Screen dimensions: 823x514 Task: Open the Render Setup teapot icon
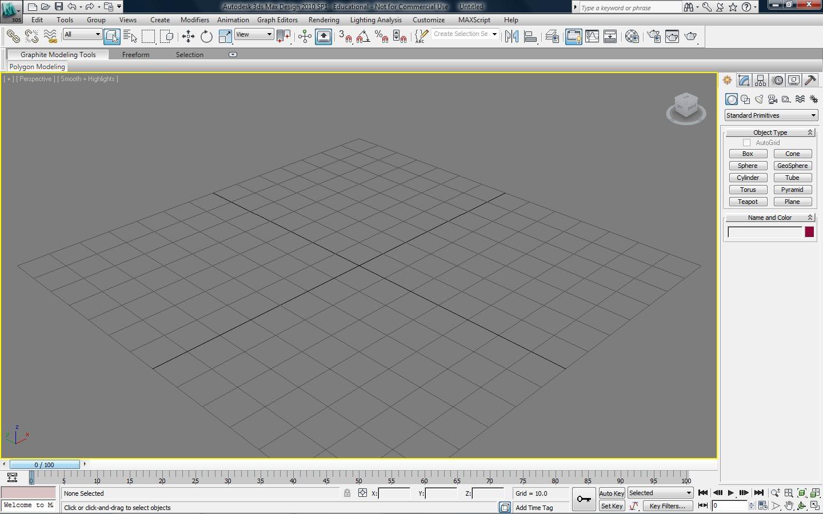[x=654, y=37]
